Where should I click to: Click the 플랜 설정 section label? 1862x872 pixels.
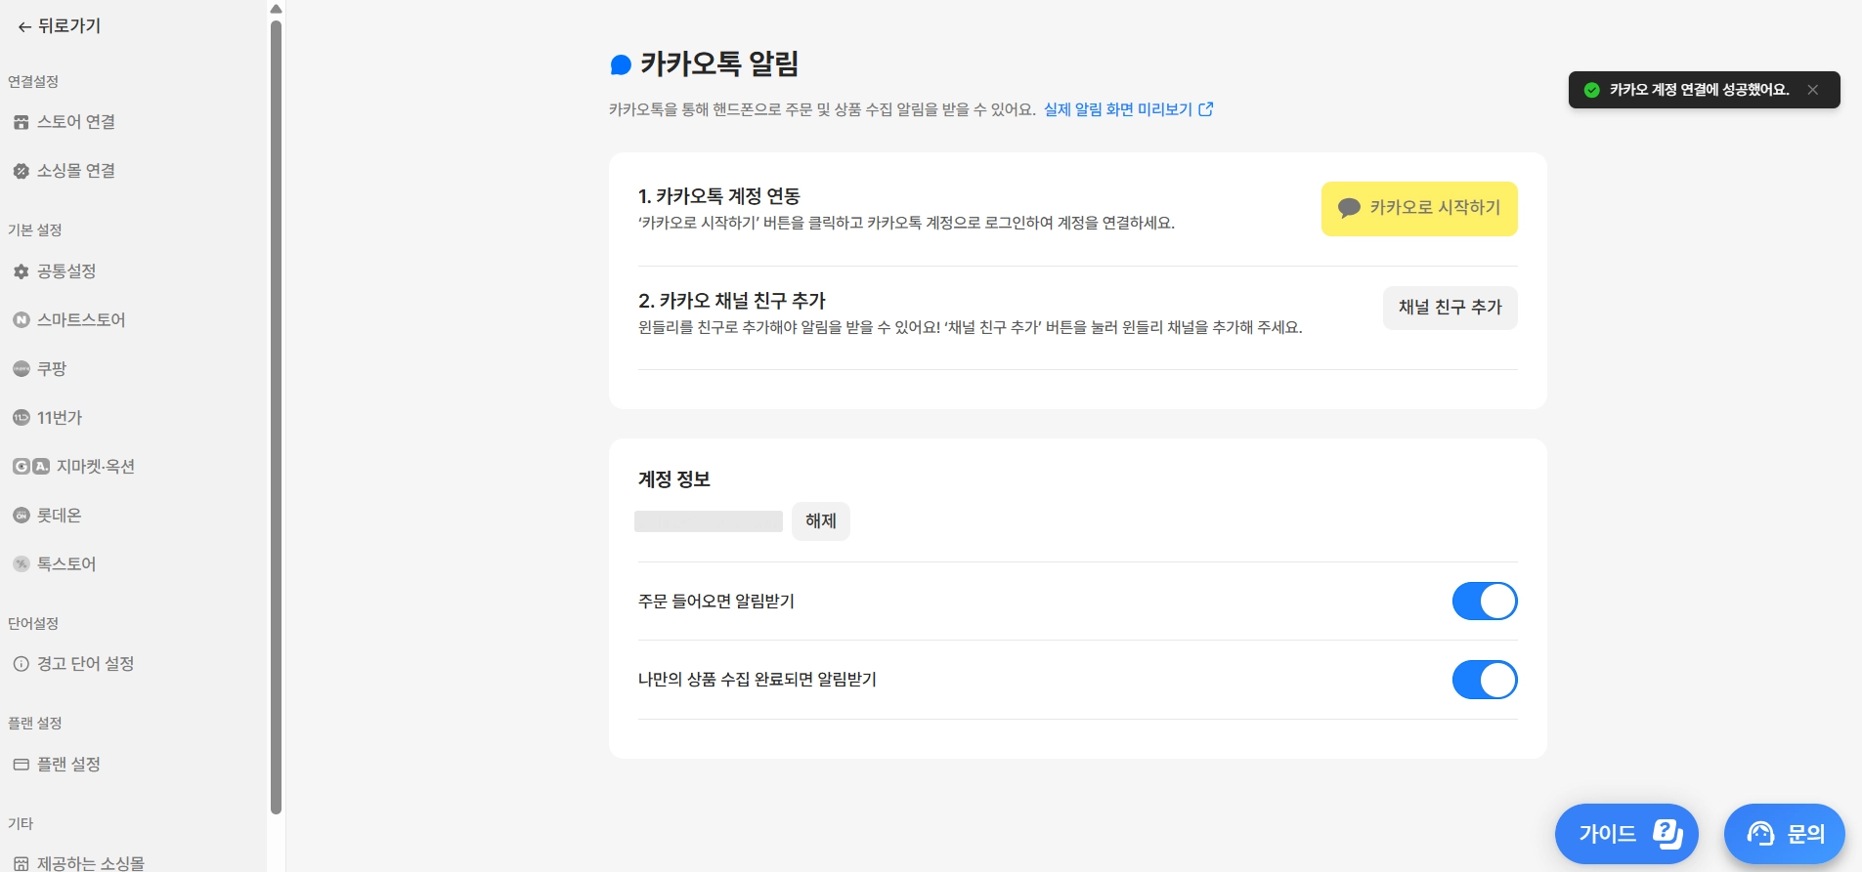coord(35,724)
